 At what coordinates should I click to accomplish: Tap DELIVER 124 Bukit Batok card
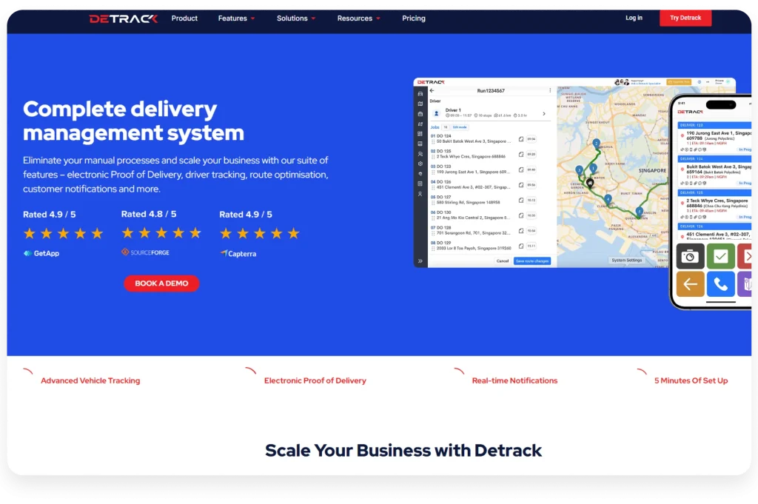click(714, 171)
